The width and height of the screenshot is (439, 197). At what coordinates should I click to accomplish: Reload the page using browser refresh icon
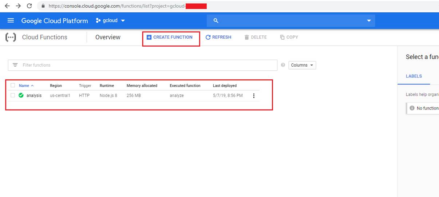[x=29, y=6]
